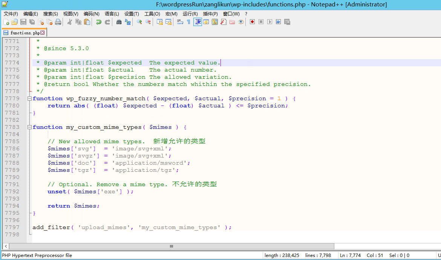Screen dimensions: 441x260
Task: Click the horizontal scrollbar thumb
Action: point(171,246)
